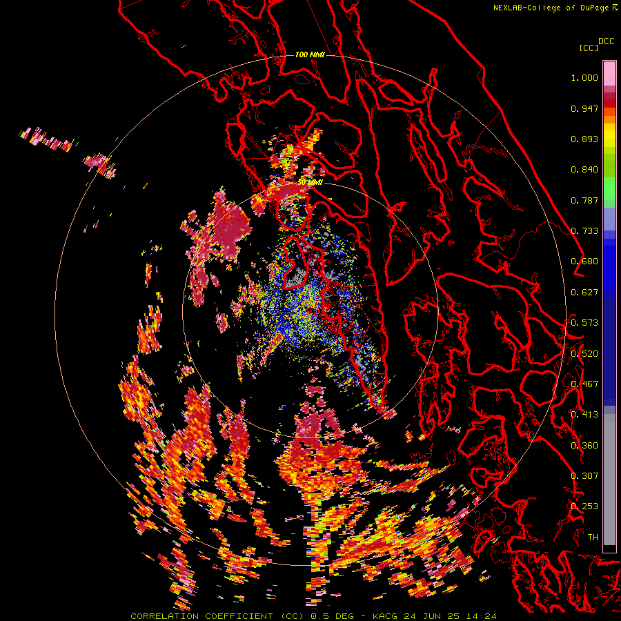The height and width of the screenshot is (621, 621).
Task: Click the Correlation Coefficient caption at bottom
Action: pyautogui.click(x=313, y=616)
